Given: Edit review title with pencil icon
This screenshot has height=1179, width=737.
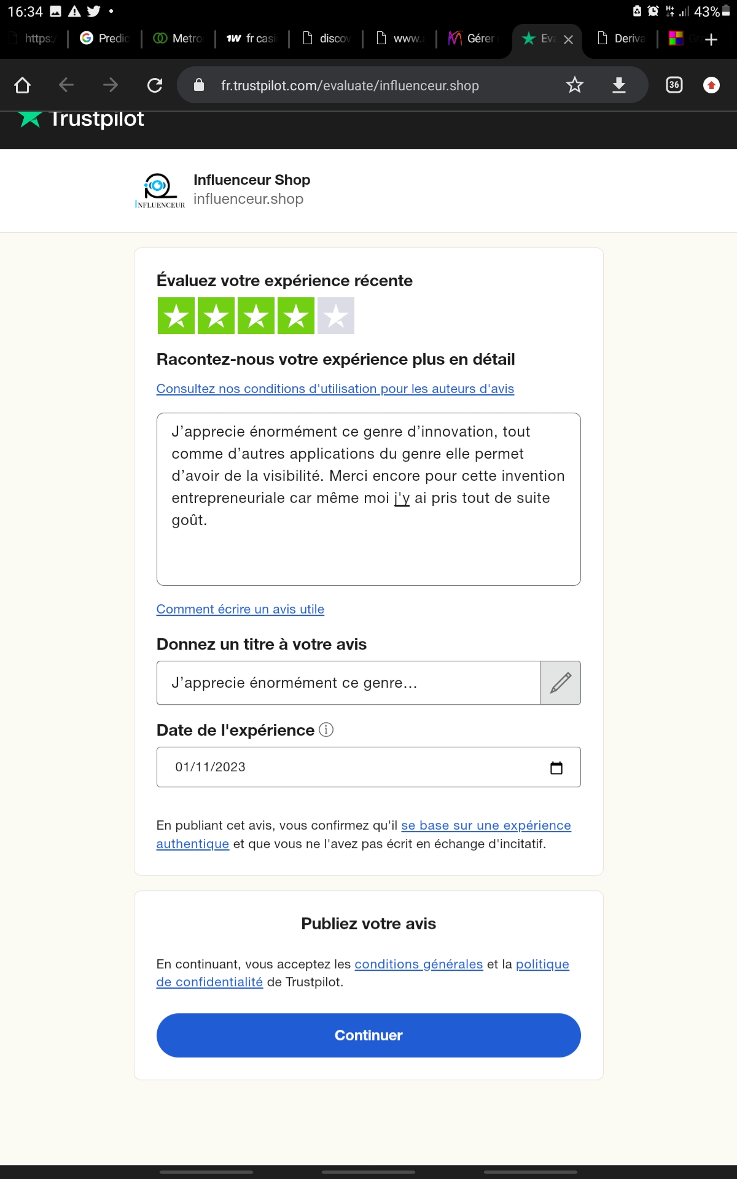Looking at the screenshot, I should pos(561,683).
